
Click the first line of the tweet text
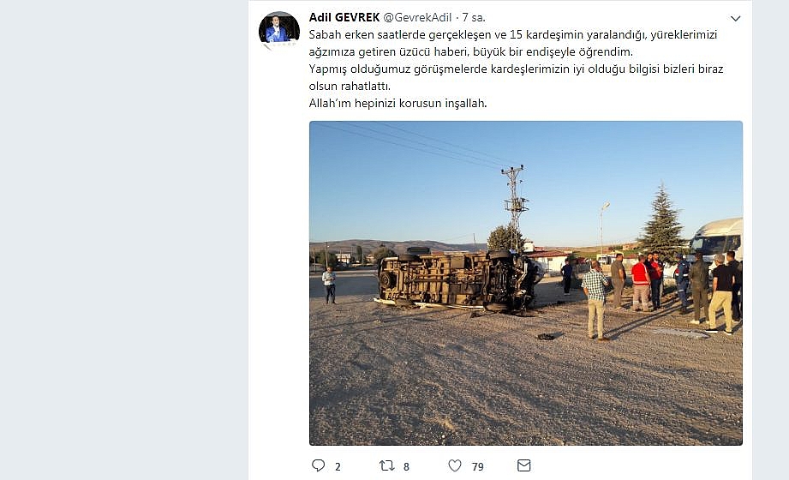point(513,35)
